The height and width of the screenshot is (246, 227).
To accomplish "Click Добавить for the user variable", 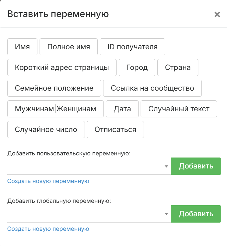I will click(x=196, y=166).
